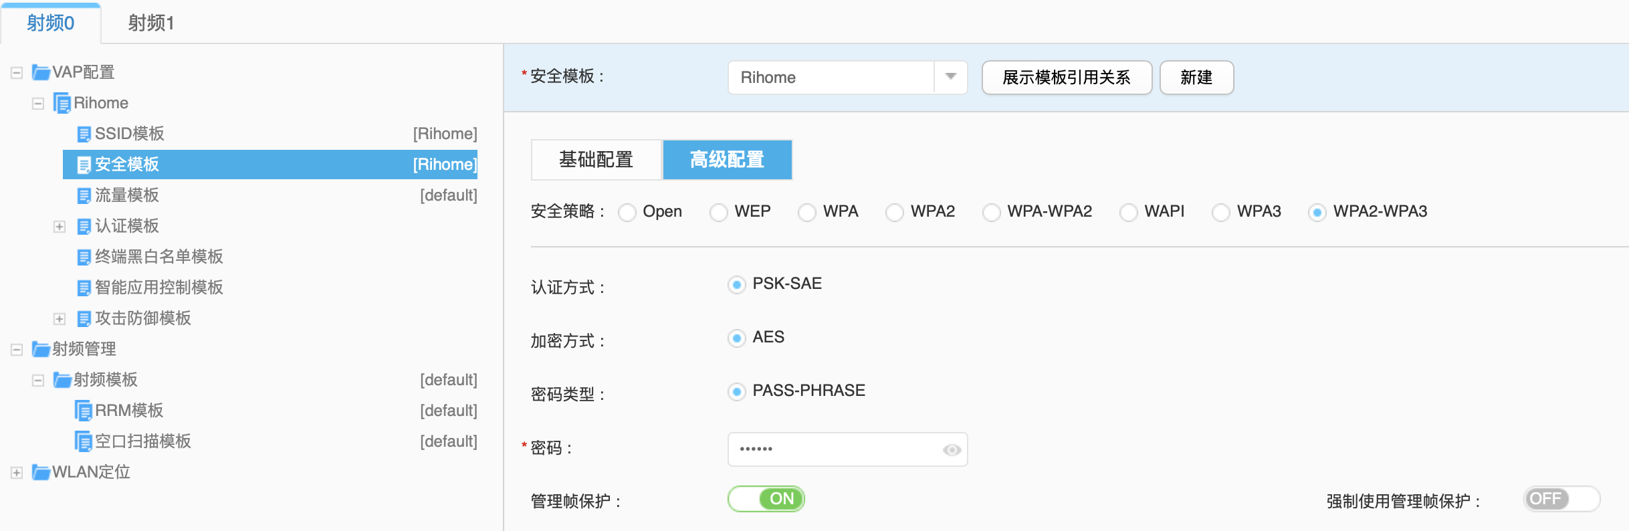Click the 流量模板 document icon
The height and width of the screenshot is (531, 1629).
click(84, 195)
